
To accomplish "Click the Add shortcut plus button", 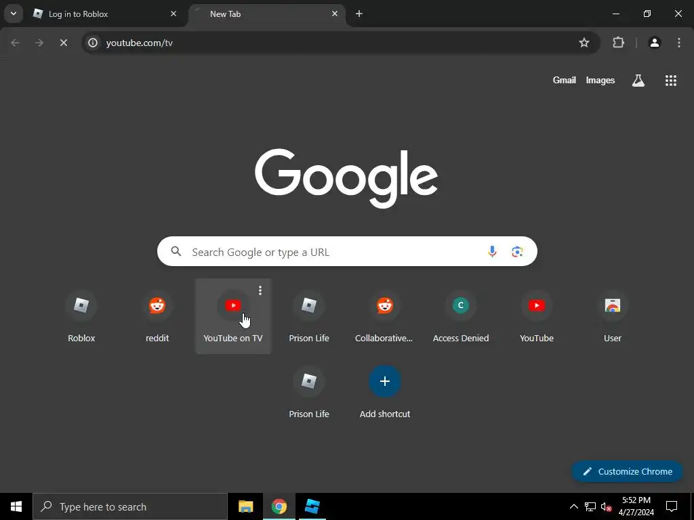I will pos(385,381).
